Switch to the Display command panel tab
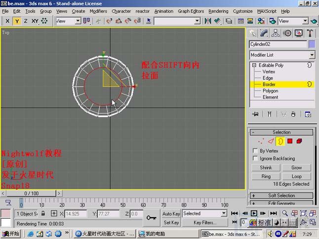This screenshot has width=319, height=239. coord(298,34)
